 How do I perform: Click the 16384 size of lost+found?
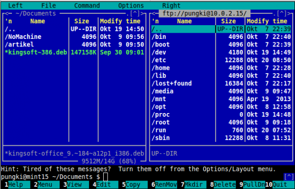pyautogui.click(x=234, y=84)
